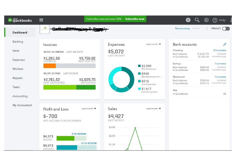
Task: Edit bank accounts with pencil icon
Action: (x=225, y=44)
